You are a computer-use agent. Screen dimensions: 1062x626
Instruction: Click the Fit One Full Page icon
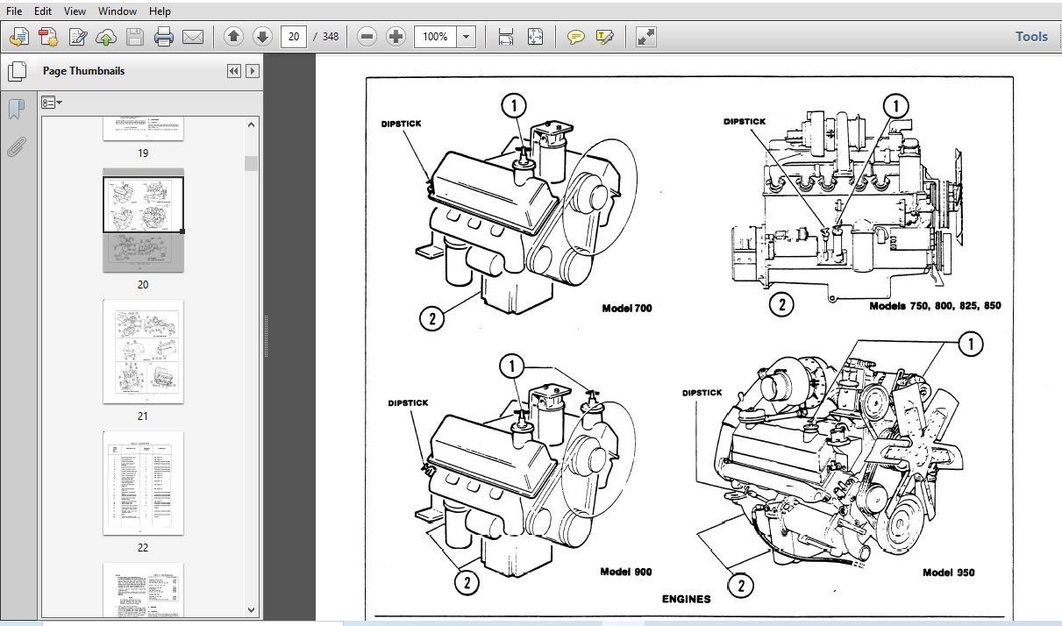pos(535,37)
